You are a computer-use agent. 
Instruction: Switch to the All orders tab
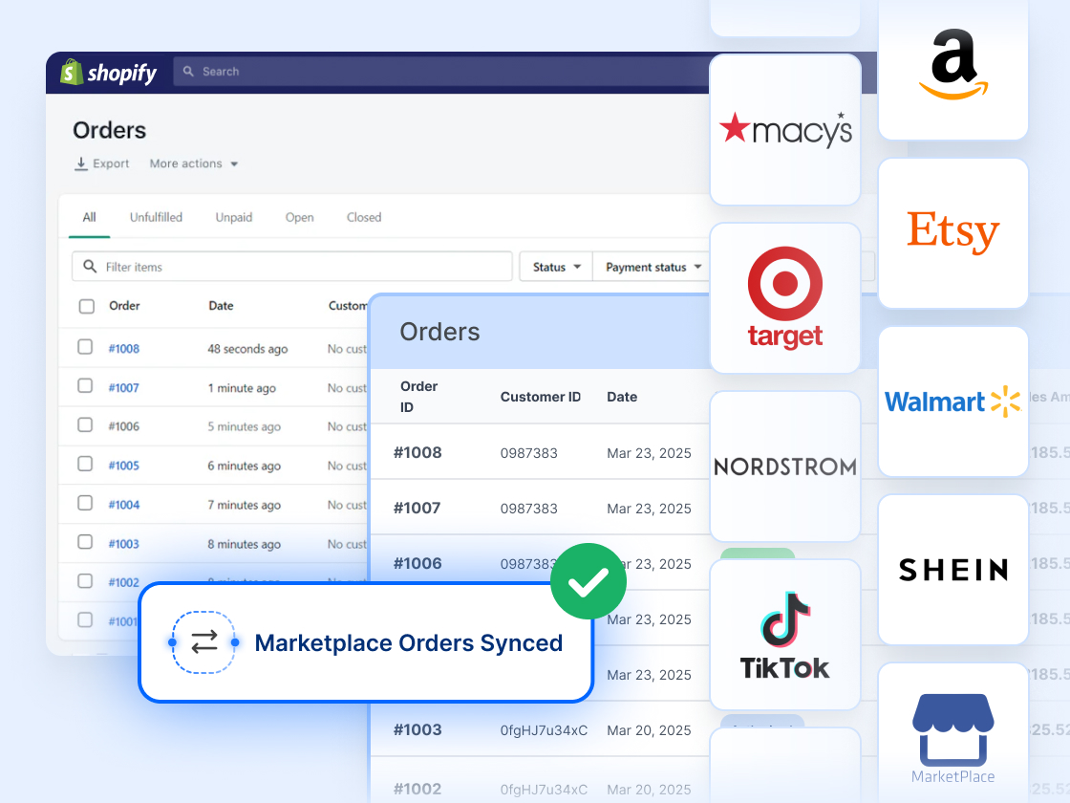[90, 217]
